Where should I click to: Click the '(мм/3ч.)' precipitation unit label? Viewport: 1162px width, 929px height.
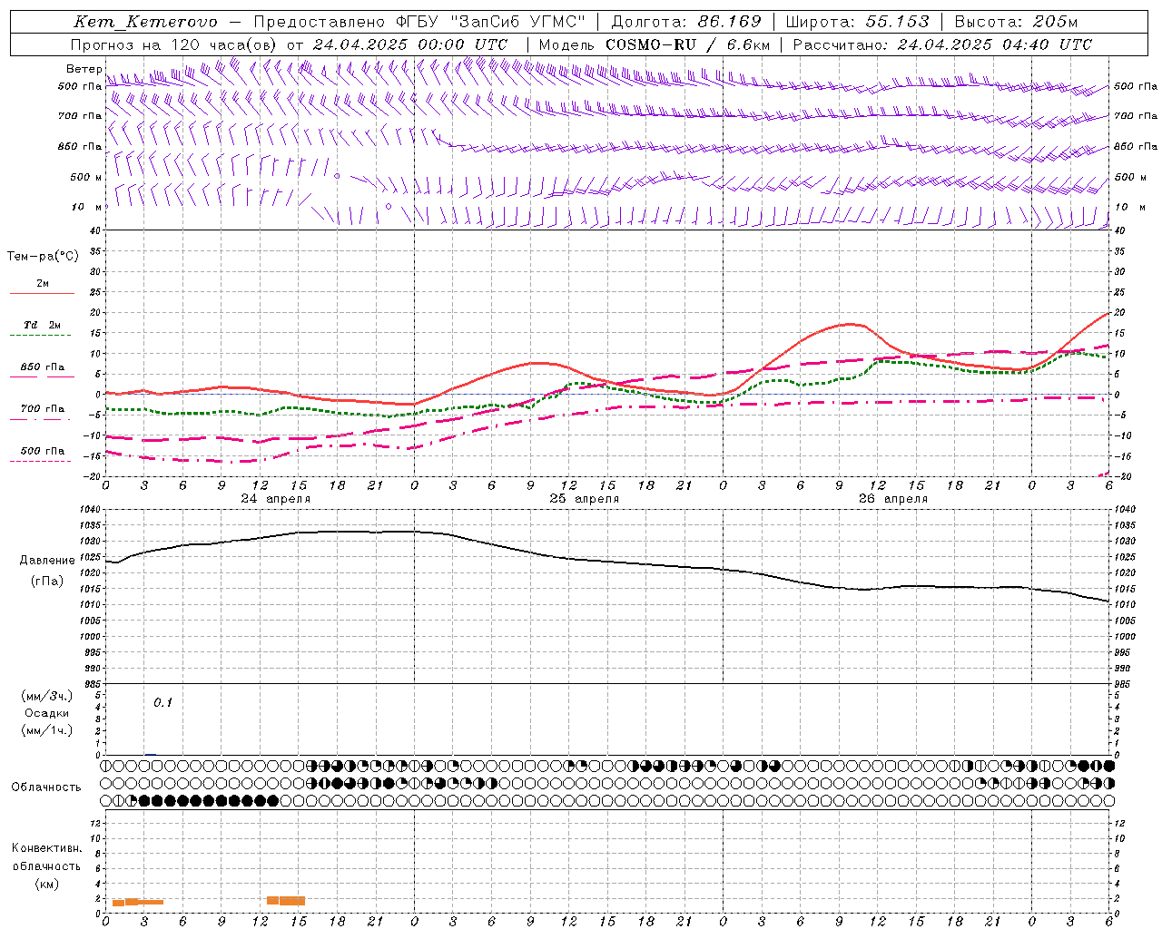point(47,696)
